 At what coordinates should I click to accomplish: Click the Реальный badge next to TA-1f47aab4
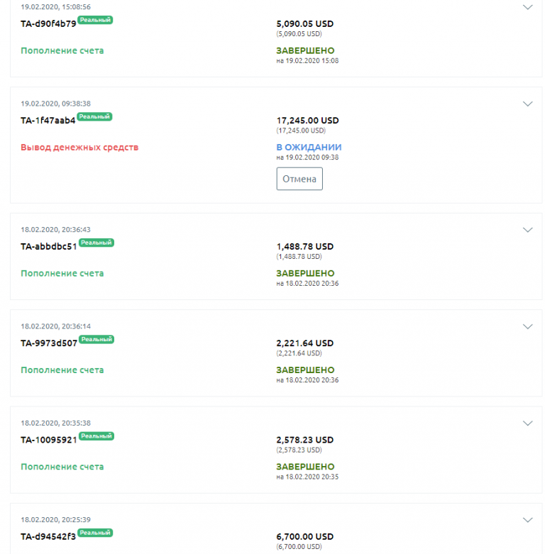coord(94,116)
